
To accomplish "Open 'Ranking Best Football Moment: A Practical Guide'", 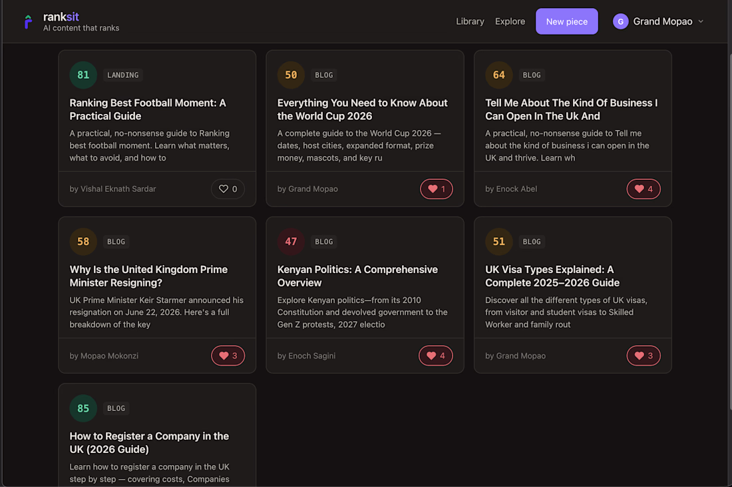I will pyautogui.click(x=148, y=109).
